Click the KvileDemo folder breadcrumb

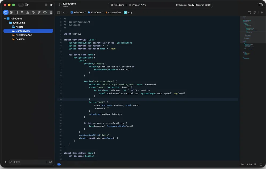point(94,12)
